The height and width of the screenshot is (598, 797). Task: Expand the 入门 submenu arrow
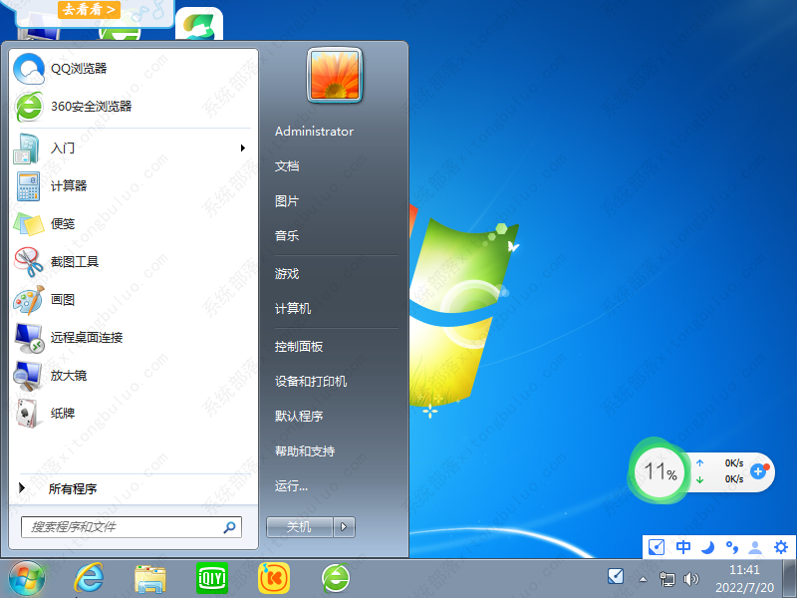pyautogui.click(x=242, y=149)
